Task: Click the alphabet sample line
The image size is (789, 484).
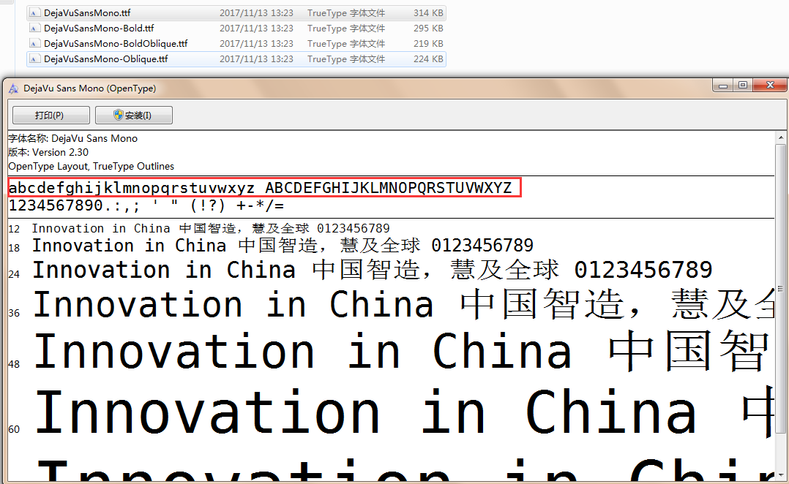Action: click(260, 188)
